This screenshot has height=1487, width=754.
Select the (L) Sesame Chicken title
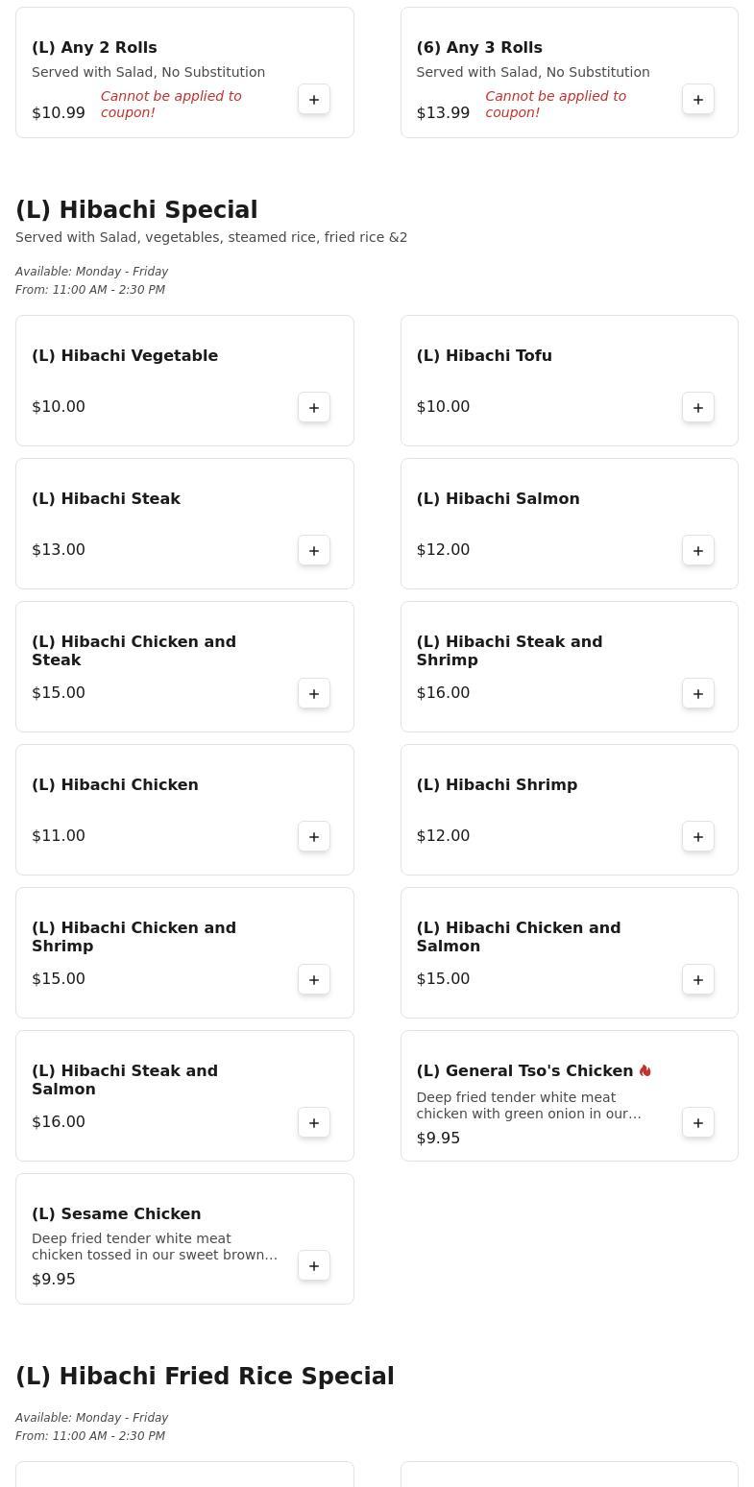point(116,1214)
